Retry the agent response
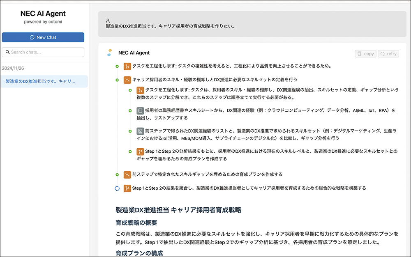The height and width of the screenshot is (257, 411). click(x=388, y=53)
